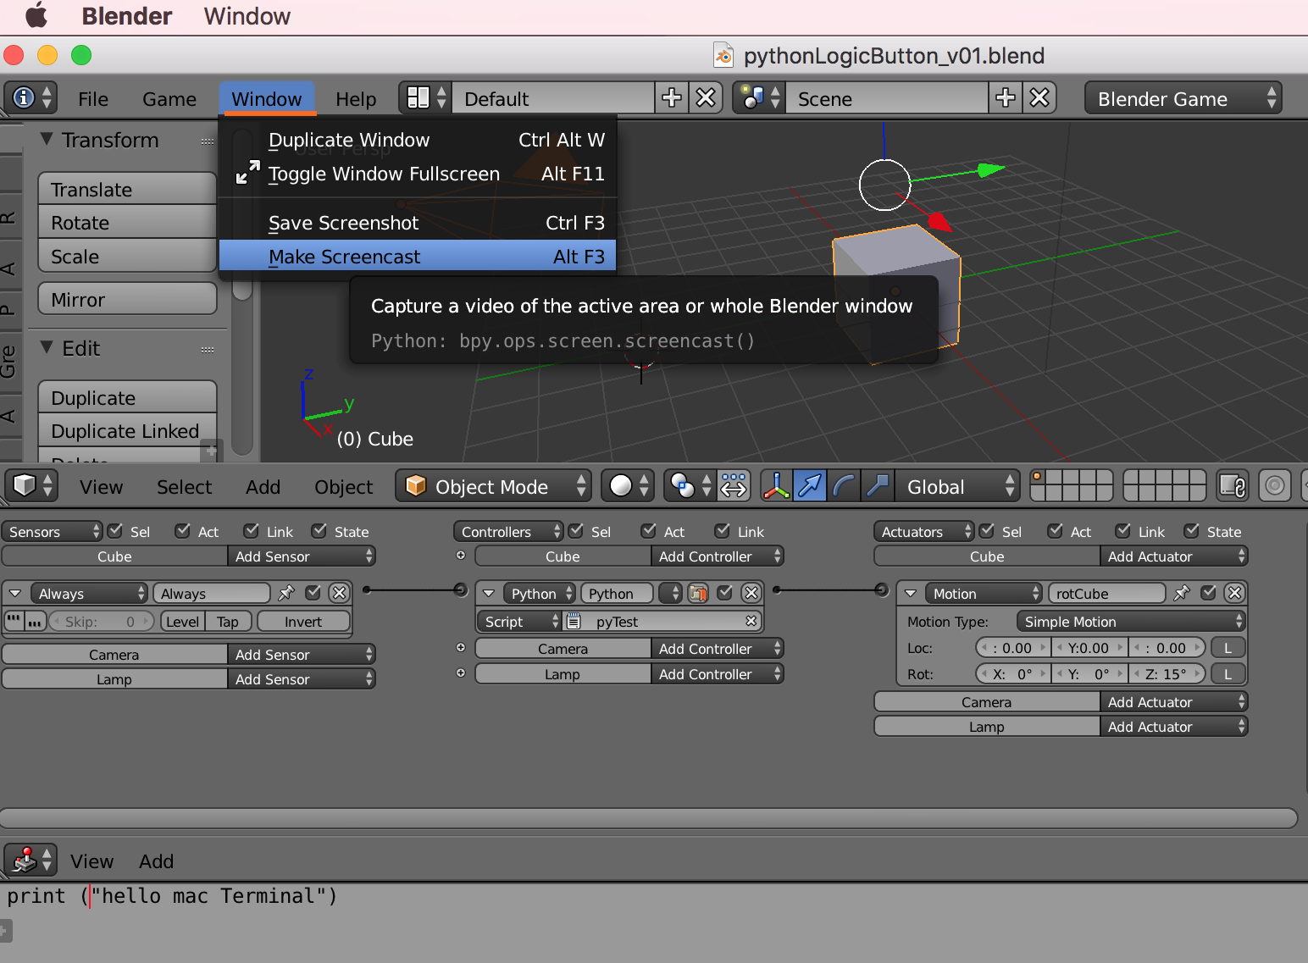
Task: Toggle Actuators Act checkbox
Action: (x=1055, y=530)
